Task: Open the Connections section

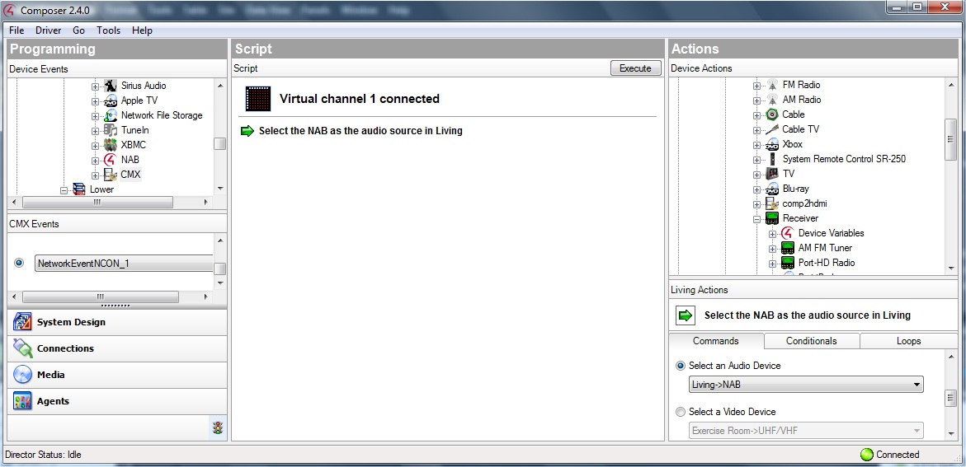Action: (x=65, y=348)
